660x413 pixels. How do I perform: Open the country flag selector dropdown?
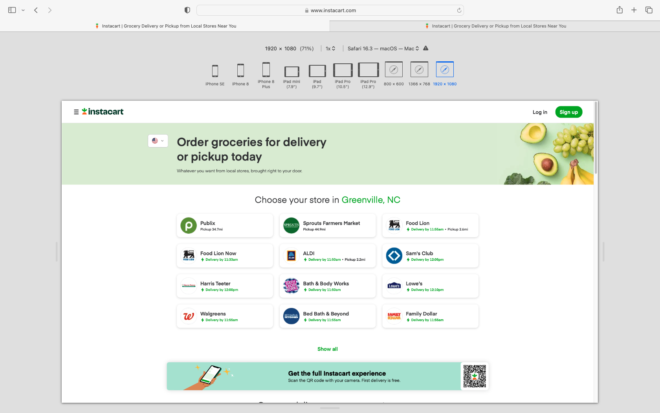click(158, 141)
